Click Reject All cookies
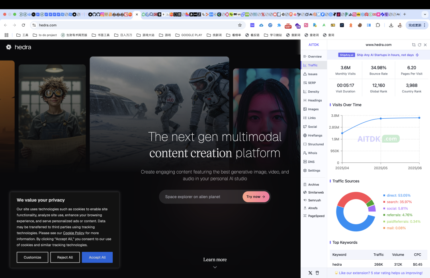 65,257
